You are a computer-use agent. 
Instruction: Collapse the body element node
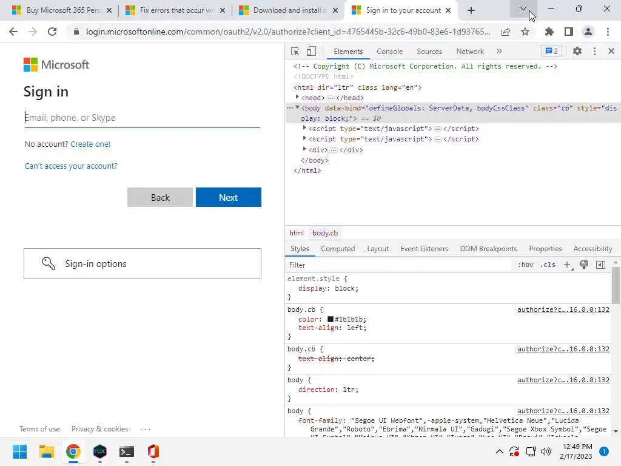point(297,108)
